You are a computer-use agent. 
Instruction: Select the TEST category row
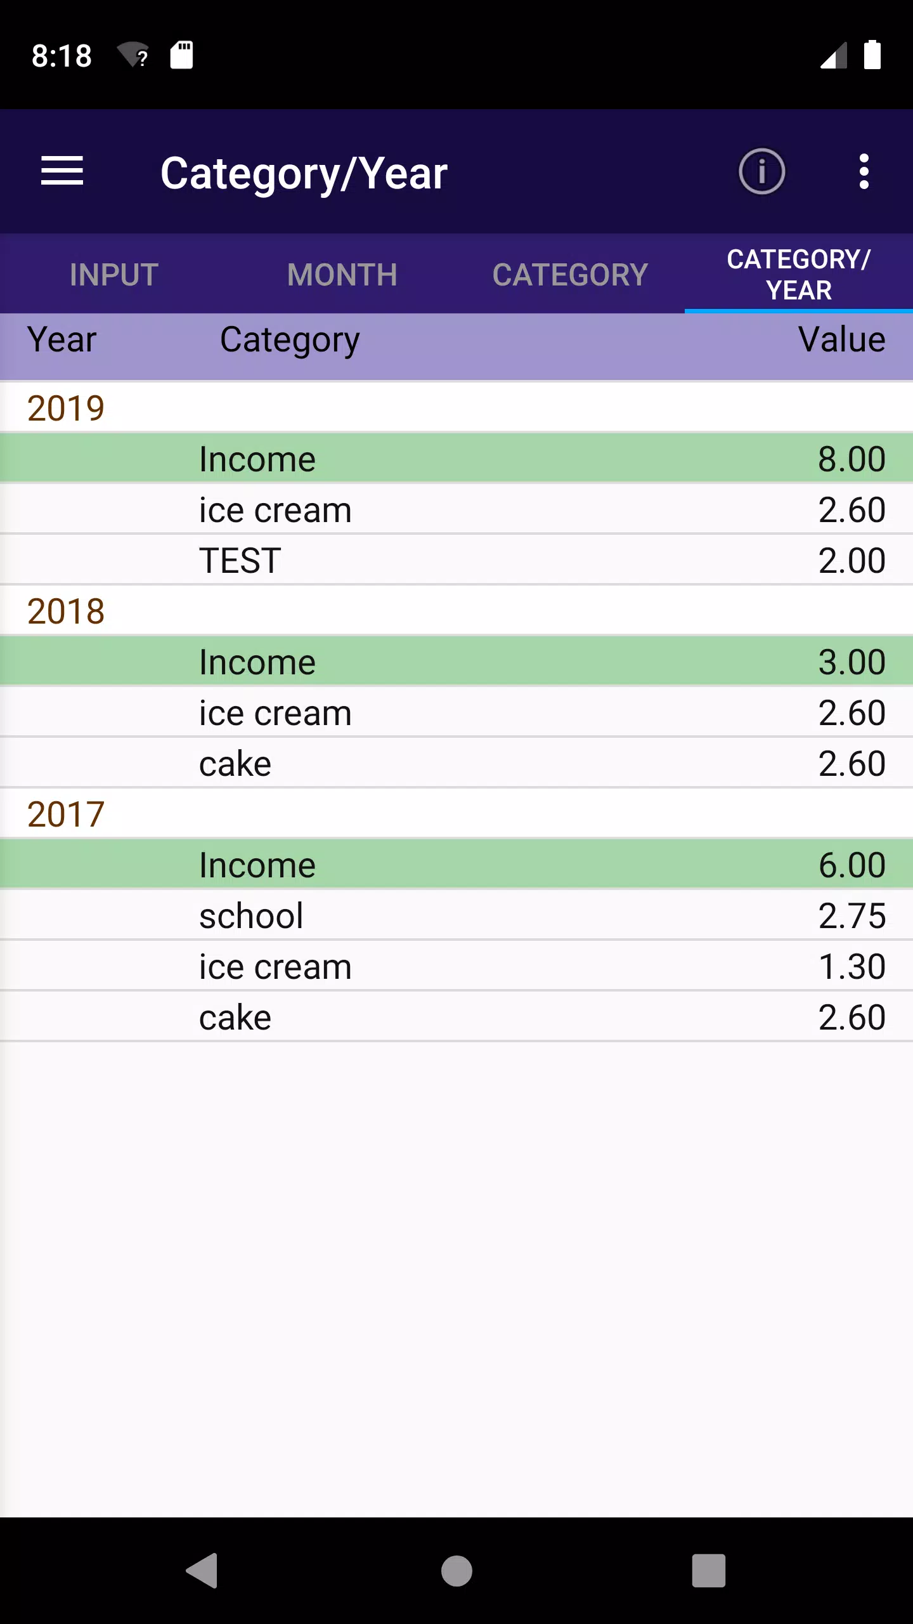(x=456, y=560)
